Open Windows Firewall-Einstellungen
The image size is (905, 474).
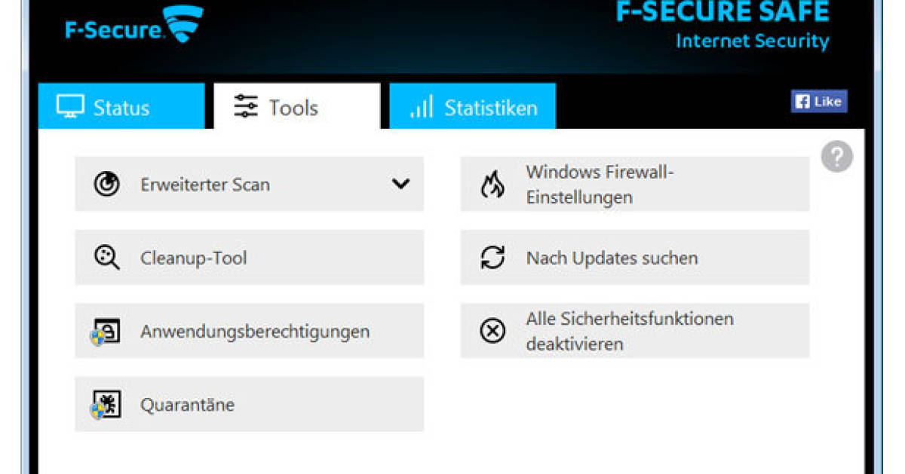click(x=633, y=183)
